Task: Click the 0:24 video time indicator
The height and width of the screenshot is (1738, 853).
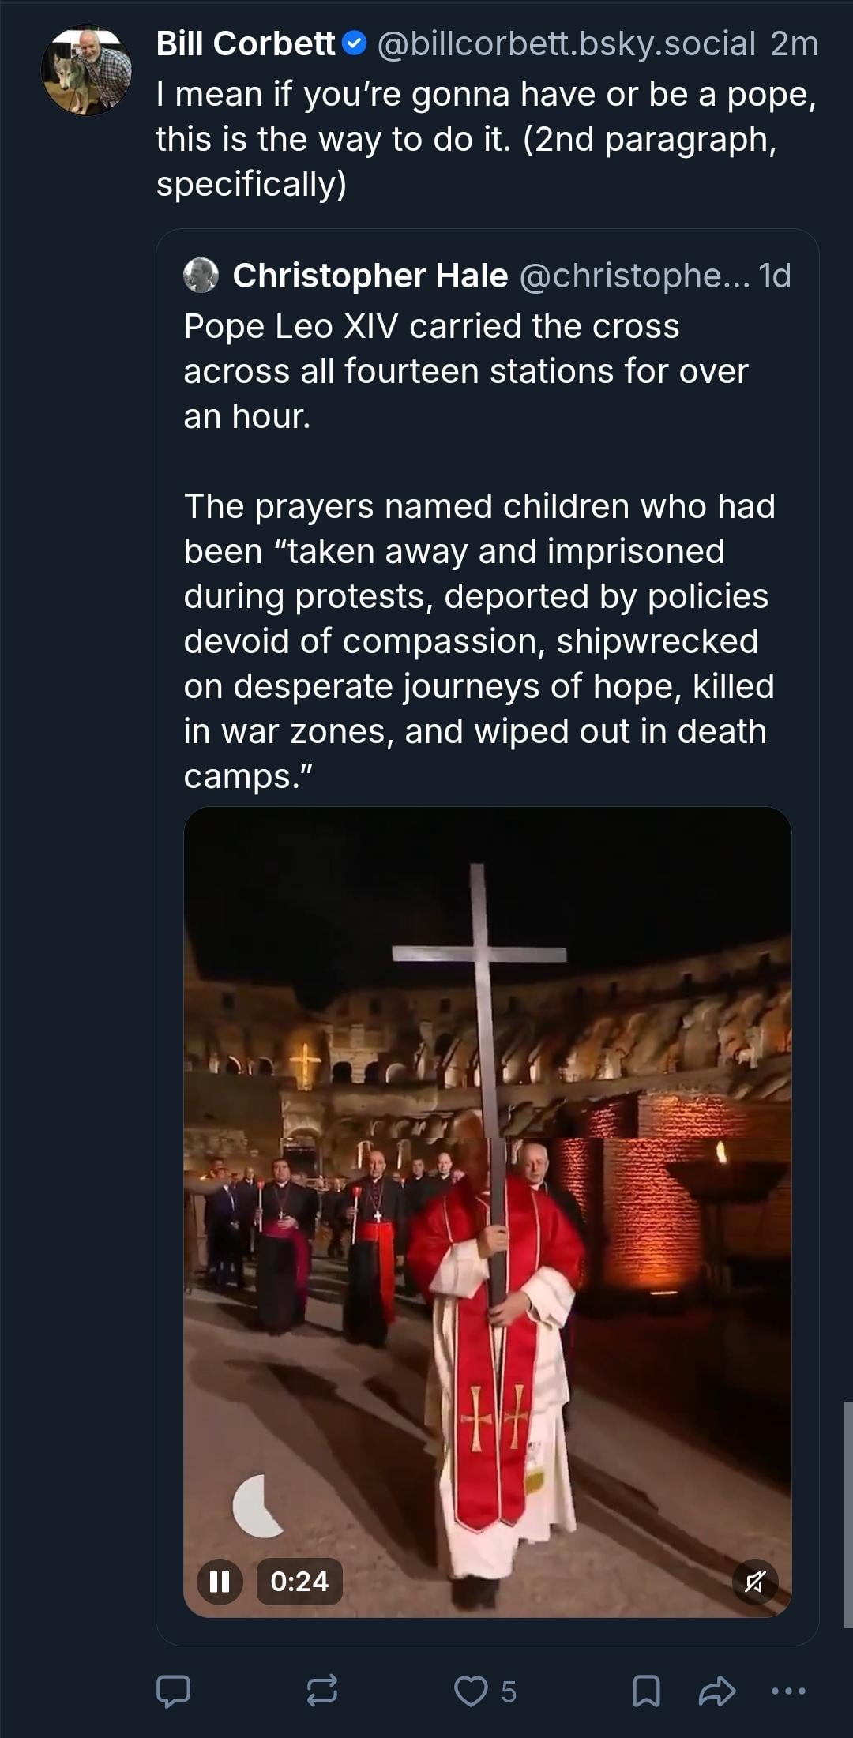Action: 299,1581
